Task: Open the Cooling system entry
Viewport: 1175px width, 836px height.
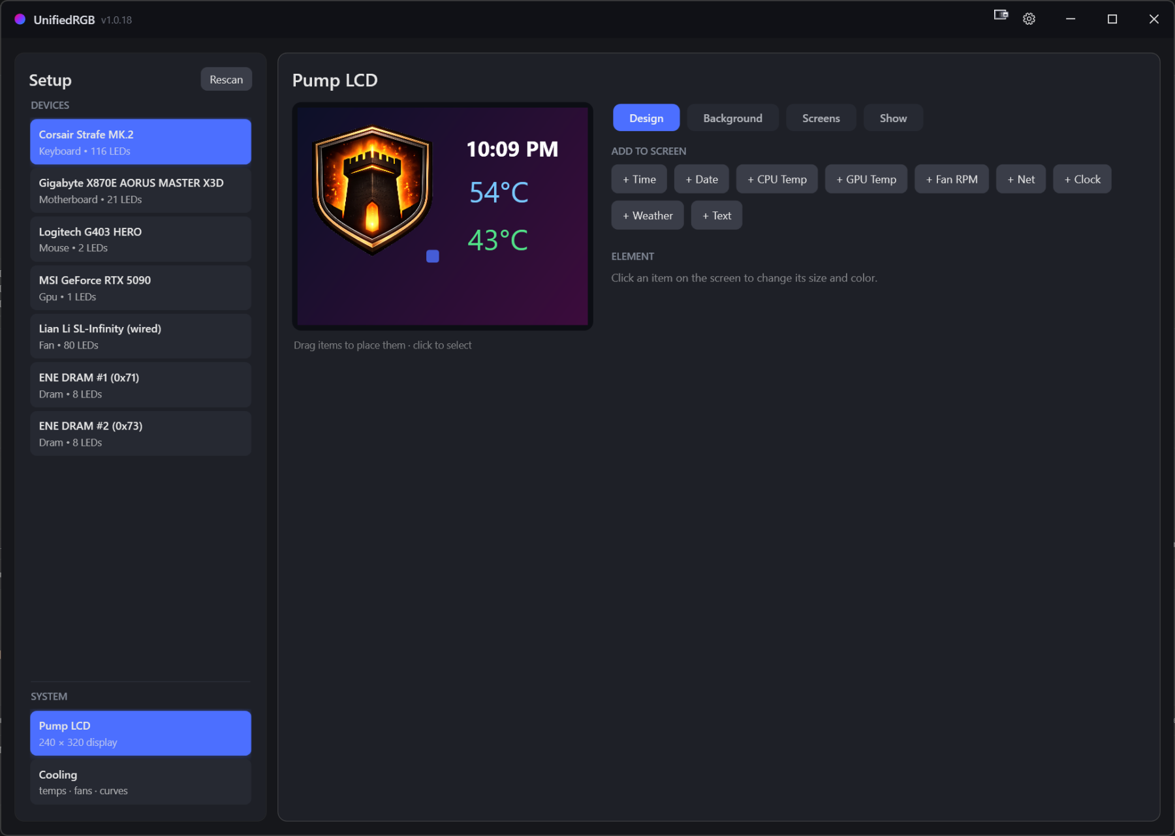Action: tap(140, 782)
